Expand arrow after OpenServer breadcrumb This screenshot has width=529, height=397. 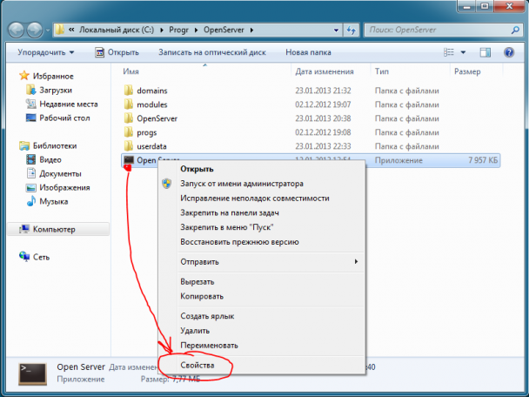[251, 30]
